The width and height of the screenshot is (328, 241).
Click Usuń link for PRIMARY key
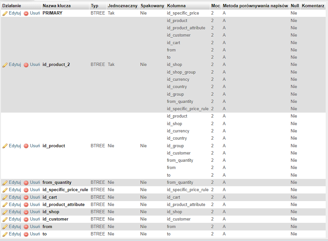tap(35, 13)
